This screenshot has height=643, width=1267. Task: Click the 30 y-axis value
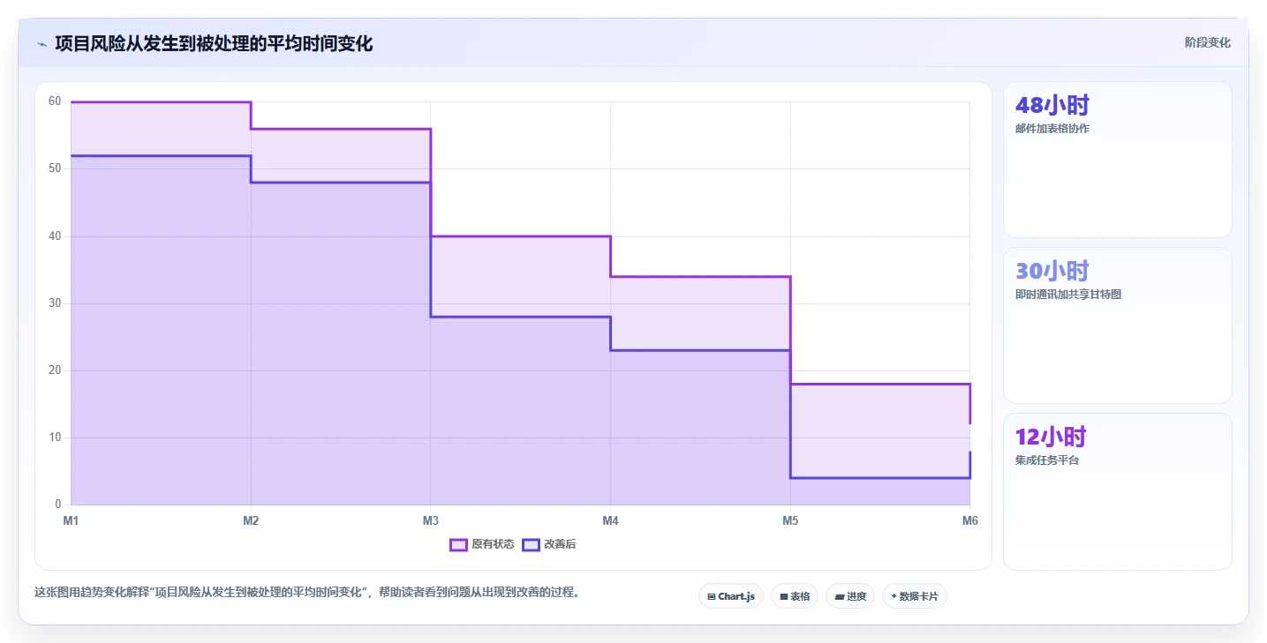point(55,303)
